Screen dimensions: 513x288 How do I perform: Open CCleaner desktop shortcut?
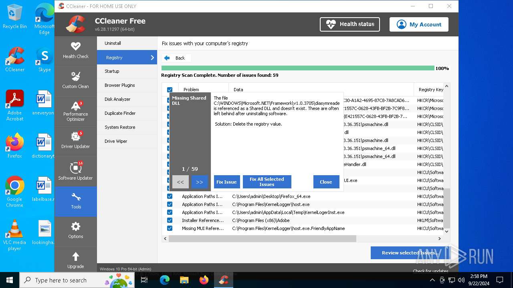pos(15,59)
